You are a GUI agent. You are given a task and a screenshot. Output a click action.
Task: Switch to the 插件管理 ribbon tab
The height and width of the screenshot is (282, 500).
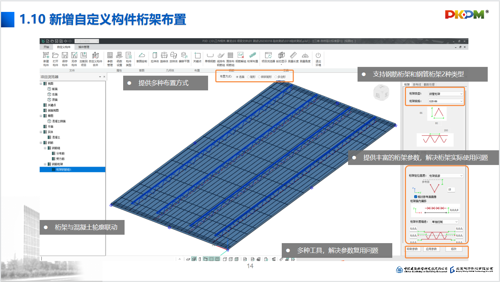84,47
